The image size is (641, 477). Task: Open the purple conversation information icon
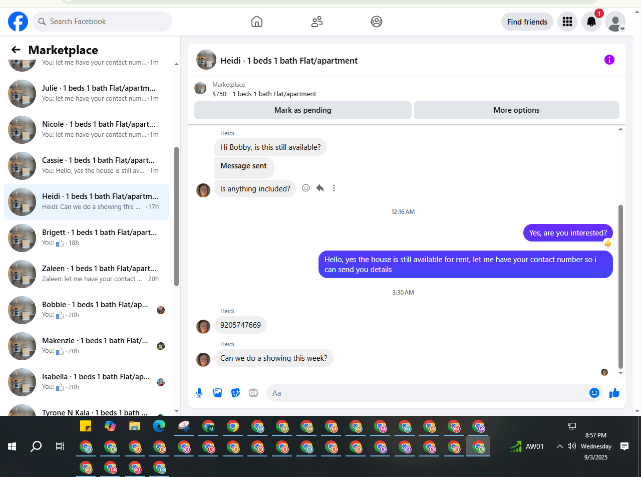[x=609, y=60]
